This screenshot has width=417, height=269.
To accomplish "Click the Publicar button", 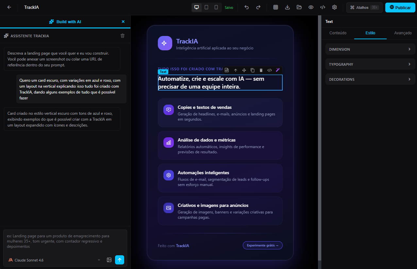I will click(x=400, y=8).
